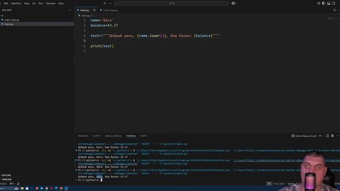The height and width of the screenshot is (191, 340).
Task: Click the debug status bar icon
Action: (x=19, y=184)
